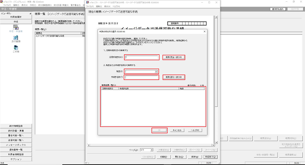Open the ページ 1/1 page dropdown

(x=152, y=150)
